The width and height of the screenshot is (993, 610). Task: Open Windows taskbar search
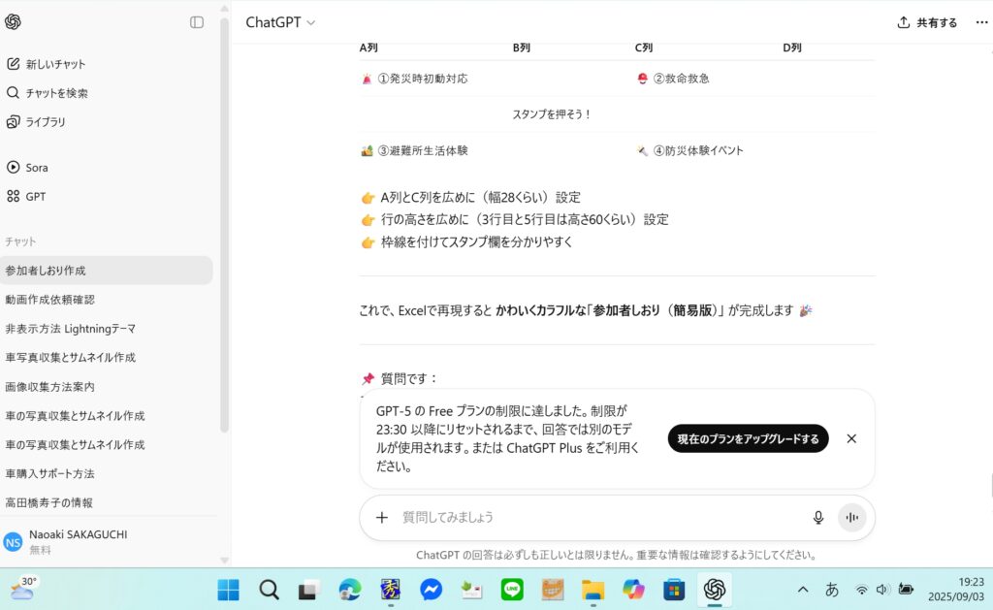(x=270, y=590)
